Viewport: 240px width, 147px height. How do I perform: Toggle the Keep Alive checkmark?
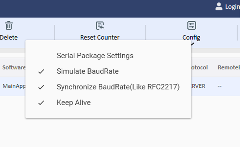pos(41,103)
